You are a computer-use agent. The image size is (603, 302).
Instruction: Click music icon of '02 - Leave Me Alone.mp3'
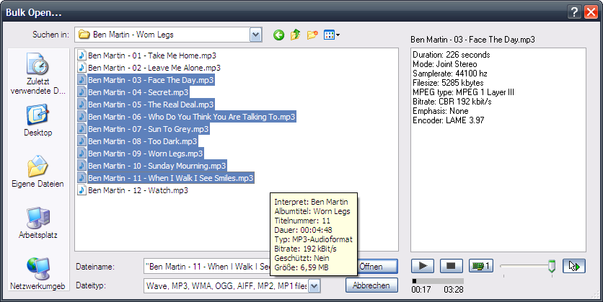click(82, 68)
